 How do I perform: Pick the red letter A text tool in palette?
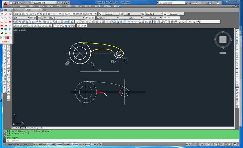tap(6, 25)
